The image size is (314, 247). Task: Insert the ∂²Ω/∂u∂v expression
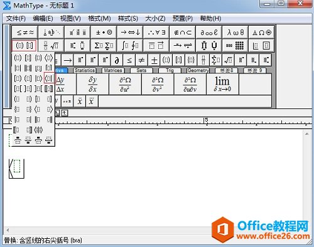click(x=190, y=84)
